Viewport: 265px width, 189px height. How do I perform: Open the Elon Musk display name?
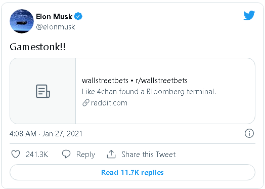click(x=54, y=17)
